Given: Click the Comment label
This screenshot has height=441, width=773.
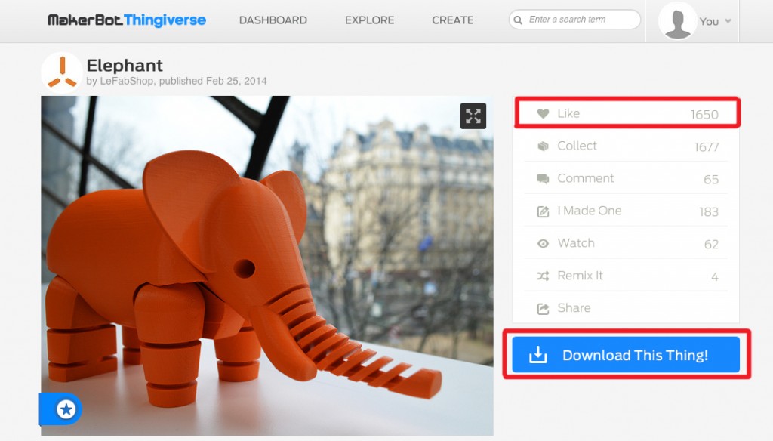Looking at the screenshot, I should (x=586, y=178).
